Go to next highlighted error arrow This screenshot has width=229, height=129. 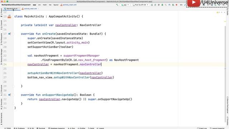pos(224,13)
